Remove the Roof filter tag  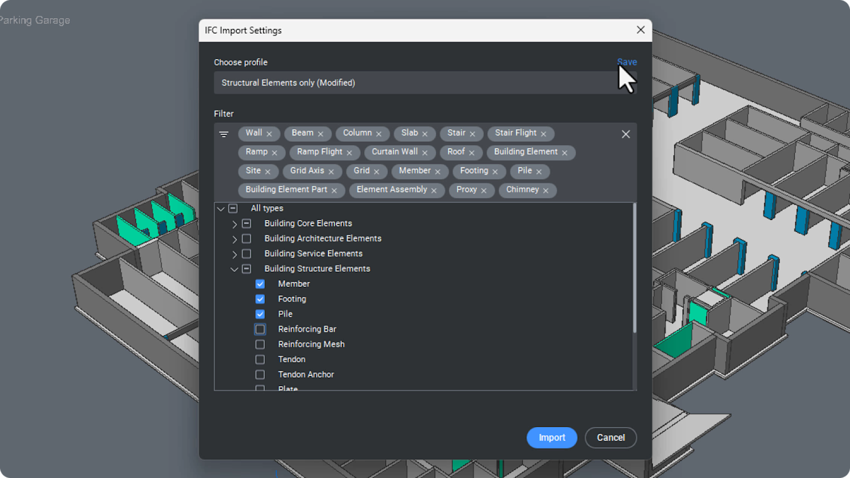pyautogui.click(x=472, y=153)
